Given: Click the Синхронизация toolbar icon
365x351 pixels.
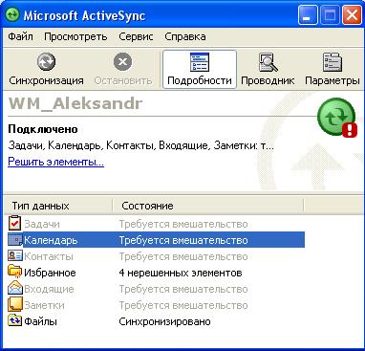Looking at the screenshot, I should pyautogui.click(x=46, y=62).
